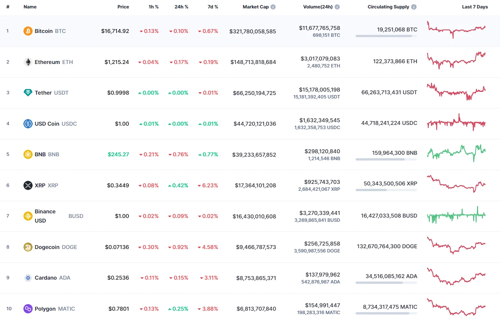Select the Polygon MATIC logo

(27, 308)
